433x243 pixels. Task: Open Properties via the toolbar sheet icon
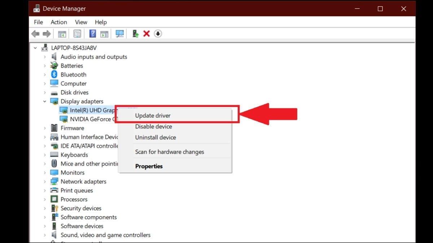point(77,34)
